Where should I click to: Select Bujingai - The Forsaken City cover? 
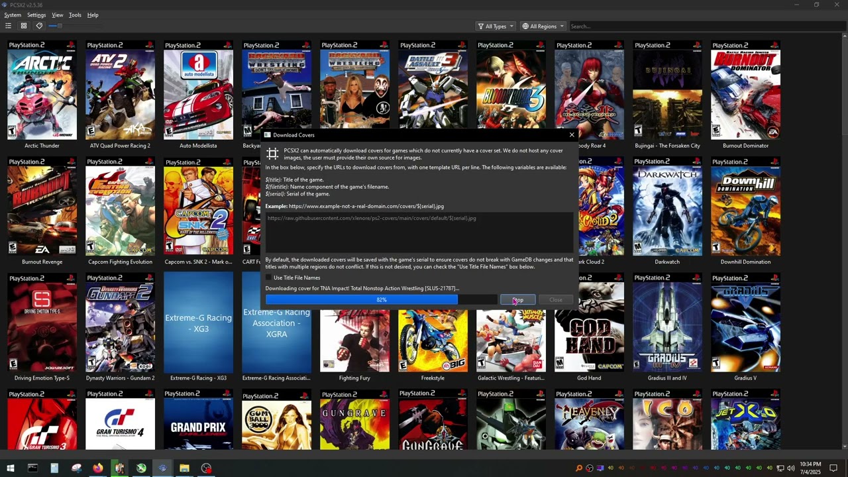point(667,90)
